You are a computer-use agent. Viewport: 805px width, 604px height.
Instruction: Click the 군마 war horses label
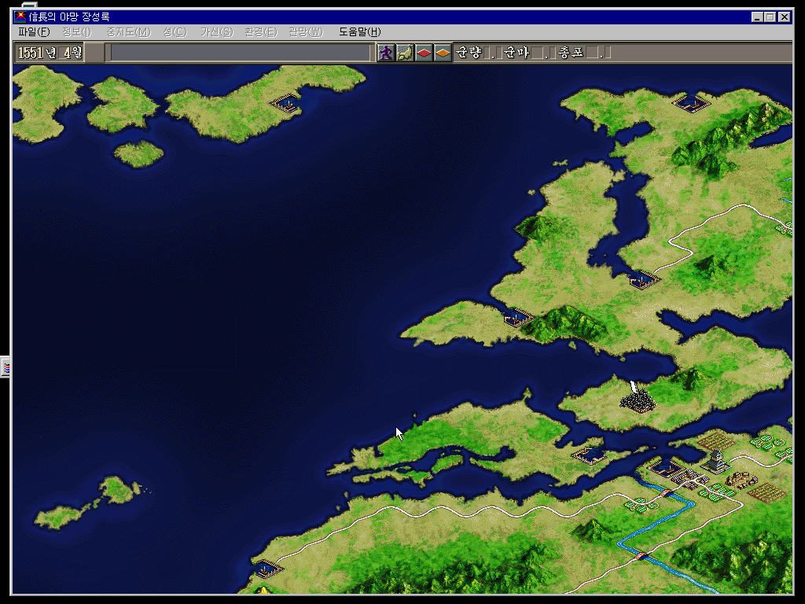(516, 53)
